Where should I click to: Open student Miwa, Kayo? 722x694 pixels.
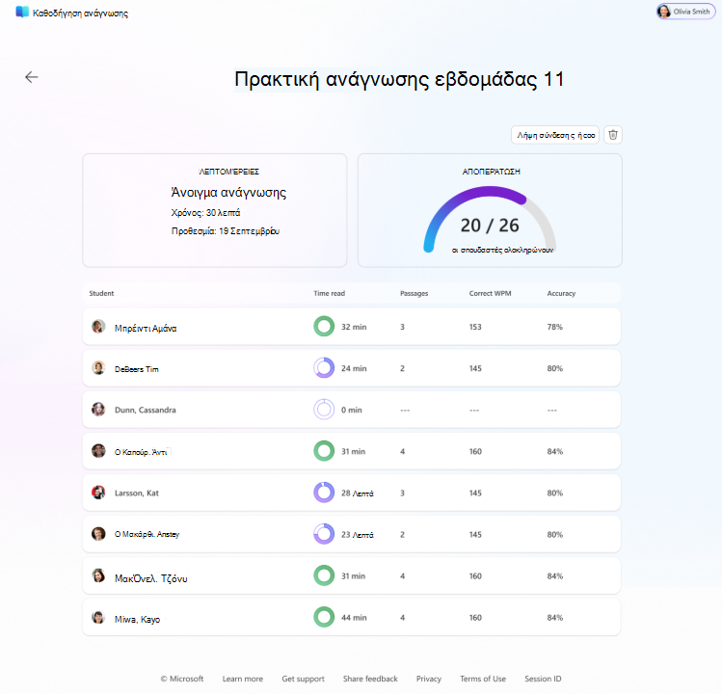pos(137,620)
